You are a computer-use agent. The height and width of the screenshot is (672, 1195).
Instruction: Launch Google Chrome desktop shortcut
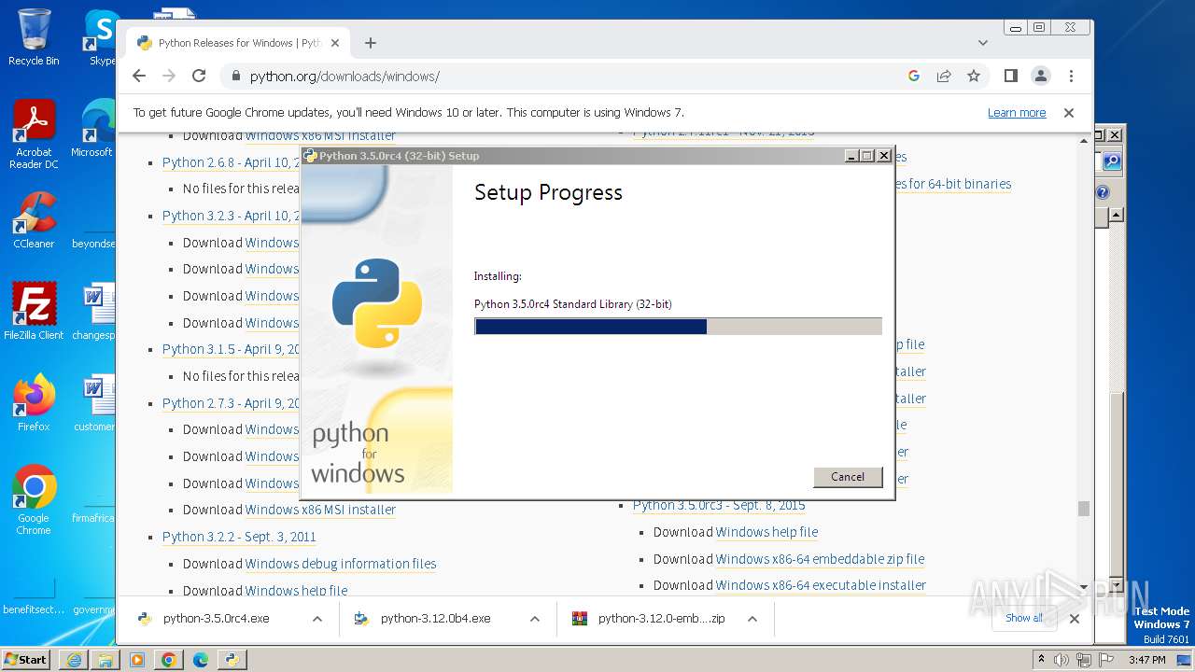pyautogui.click(x=34, y=500)
